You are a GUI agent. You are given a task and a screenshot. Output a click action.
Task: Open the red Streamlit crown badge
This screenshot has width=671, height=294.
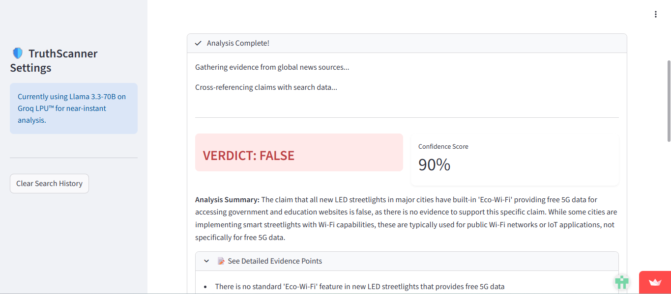pos(655,282)
